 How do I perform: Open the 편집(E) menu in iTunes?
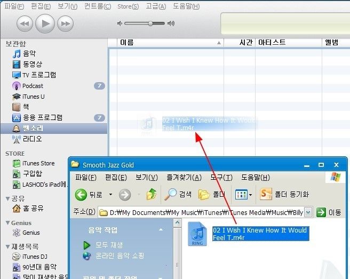click(41, 6)
